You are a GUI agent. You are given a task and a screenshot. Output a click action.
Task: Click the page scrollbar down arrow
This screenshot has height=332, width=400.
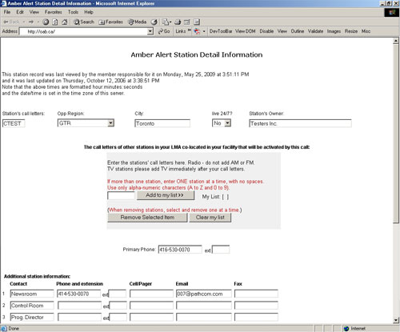pyautogui.click(x=396, y=321)
